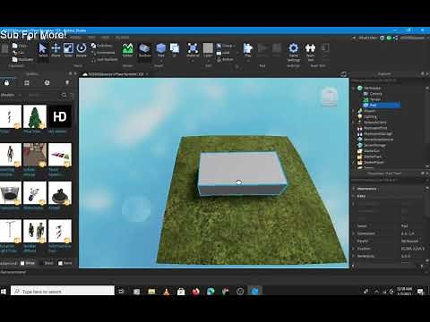
Task: Select the HD Admin model thumbnail
Action: [x=60, y=116]
